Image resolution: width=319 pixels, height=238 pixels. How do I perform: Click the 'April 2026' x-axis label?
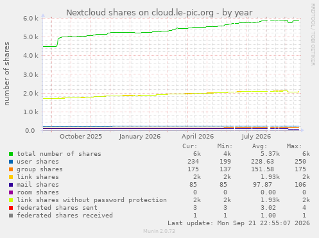198,137
